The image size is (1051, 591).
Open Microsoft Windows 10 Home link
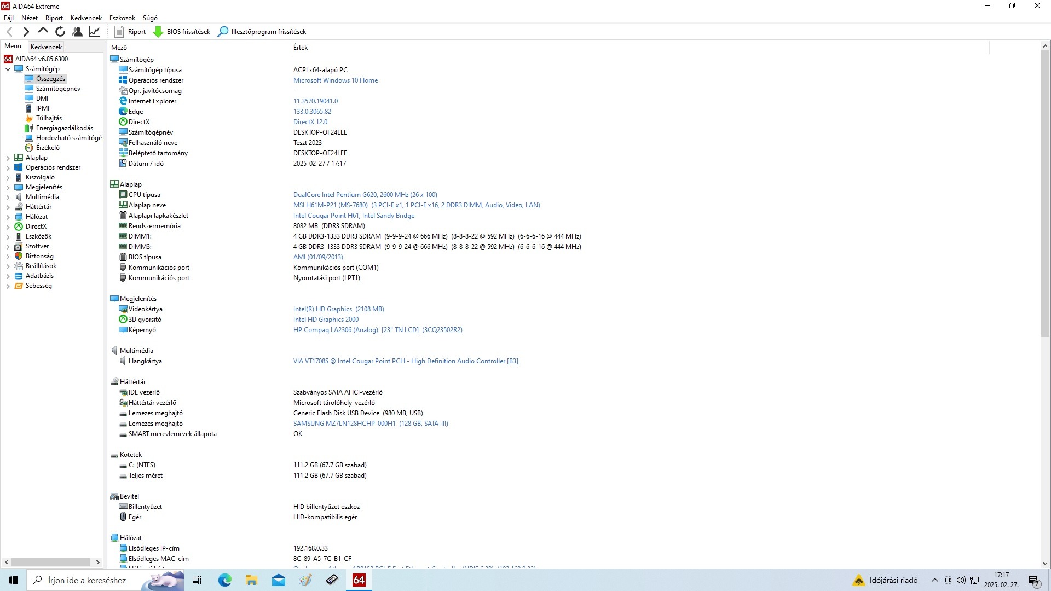pyautogui.click(x=335, y=80)
